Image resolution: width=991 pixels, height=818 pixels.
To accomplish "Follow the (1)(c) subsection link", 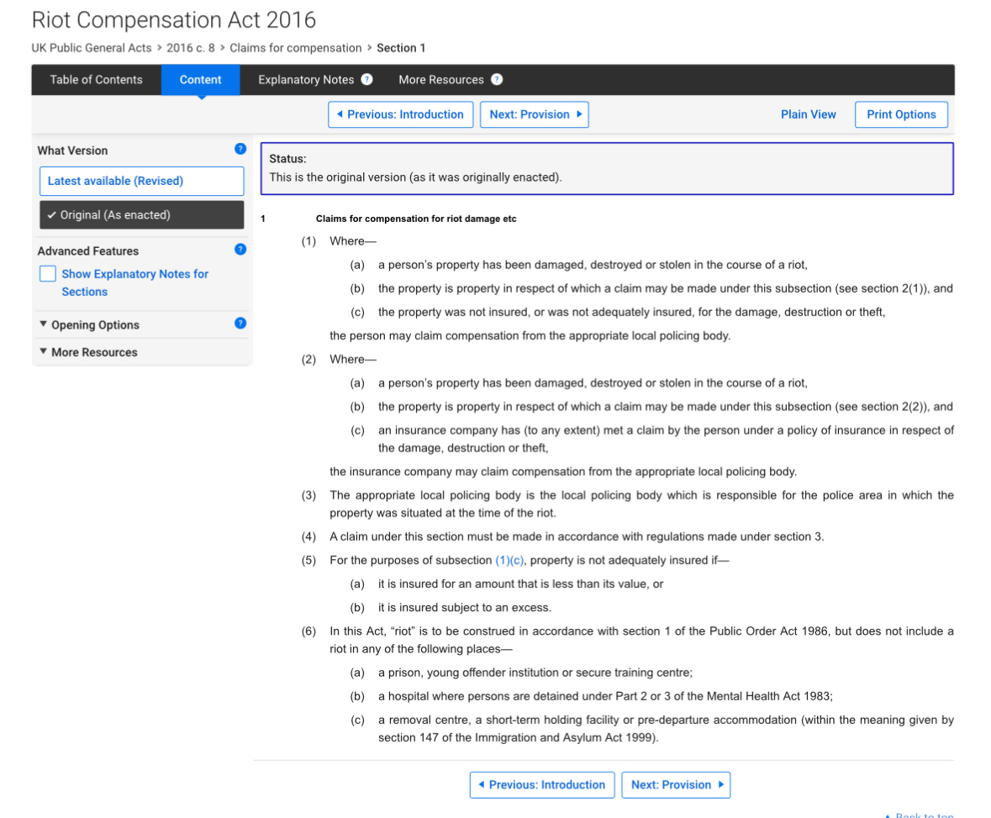I will [x=510, y=561].
